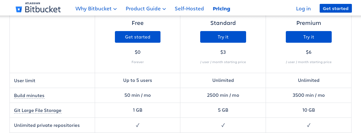Click the Free plan checkmark for private repositories
Screen dimensions: 361x133
(137, 125)
